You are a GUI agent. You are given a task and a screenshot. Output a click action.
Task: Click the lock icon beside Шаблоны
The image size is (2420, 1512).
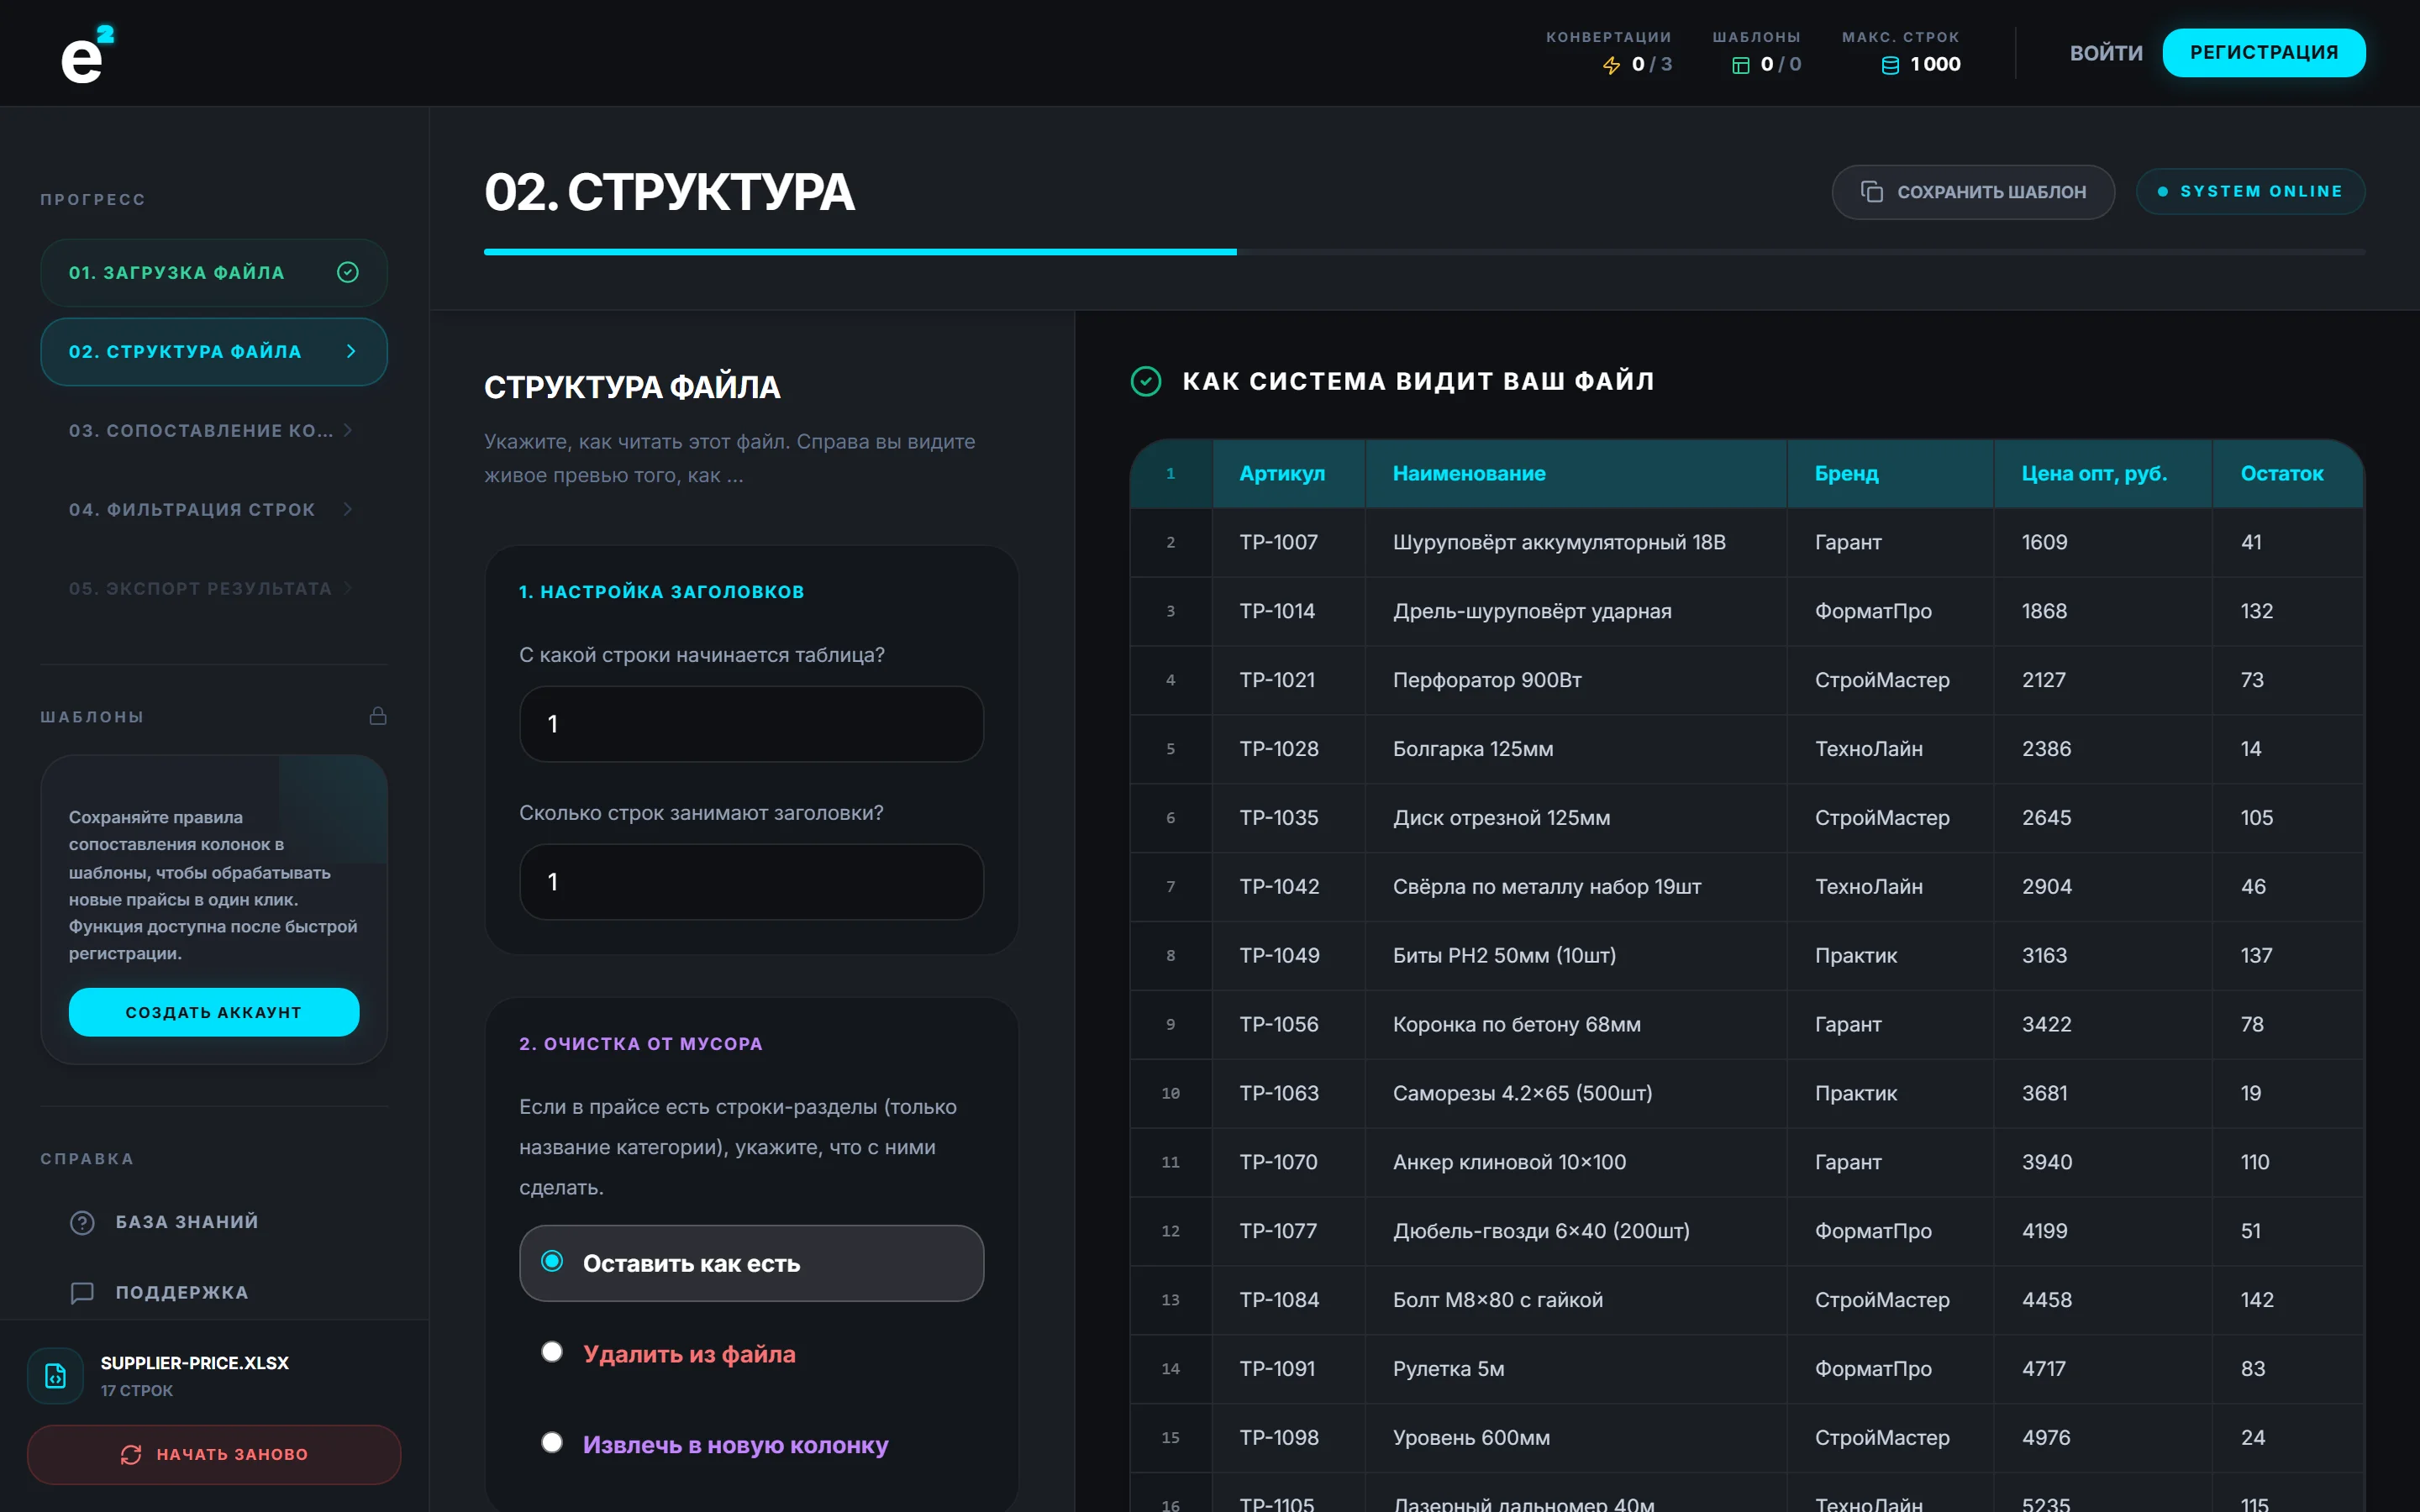pyautogui.click(x=378, y=716)
